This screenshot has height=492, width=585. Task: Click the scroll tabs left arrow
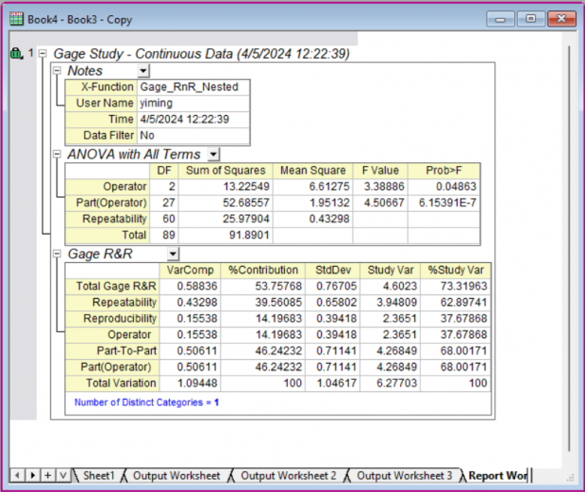17,476
